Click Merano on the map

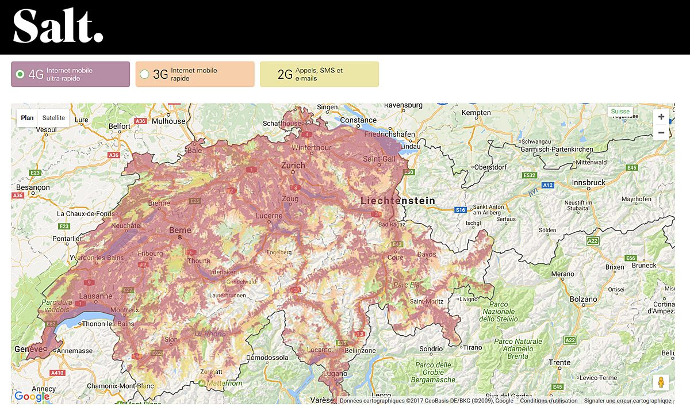point(563,274)
